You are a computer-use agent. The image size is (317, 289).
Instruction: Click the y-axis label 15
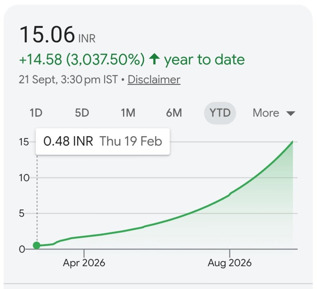[24, 142]
